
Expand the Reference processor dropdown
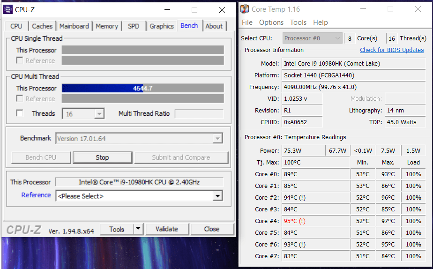click(217, 196)
